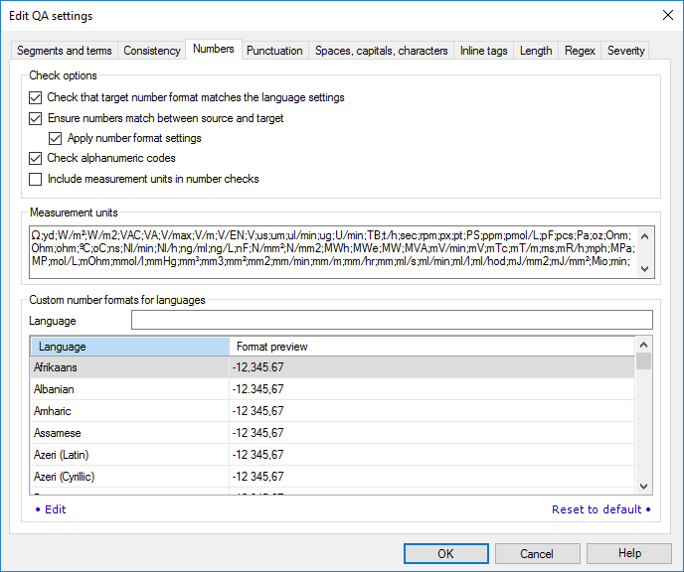Click the Reset to default link

click(597, 509)
